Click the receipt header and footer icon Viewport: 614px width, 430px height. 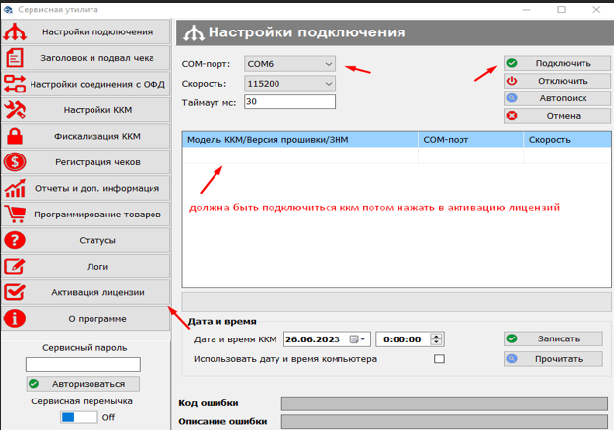[x=15, y=58]
